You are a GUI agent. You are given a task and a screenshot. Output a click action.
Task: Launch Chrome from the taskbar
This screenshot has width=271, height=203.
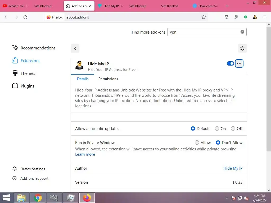(38, 198)
